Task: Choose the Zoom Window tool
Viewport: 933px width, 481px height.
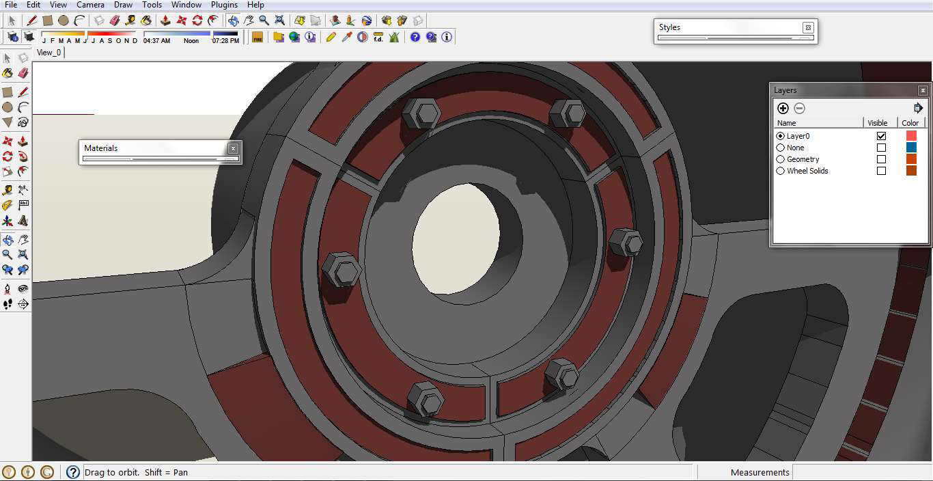Action: 23,254
